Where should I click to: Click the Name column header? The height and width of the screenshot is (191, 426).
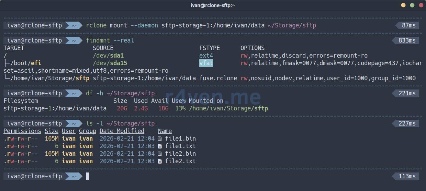[165, 131]
